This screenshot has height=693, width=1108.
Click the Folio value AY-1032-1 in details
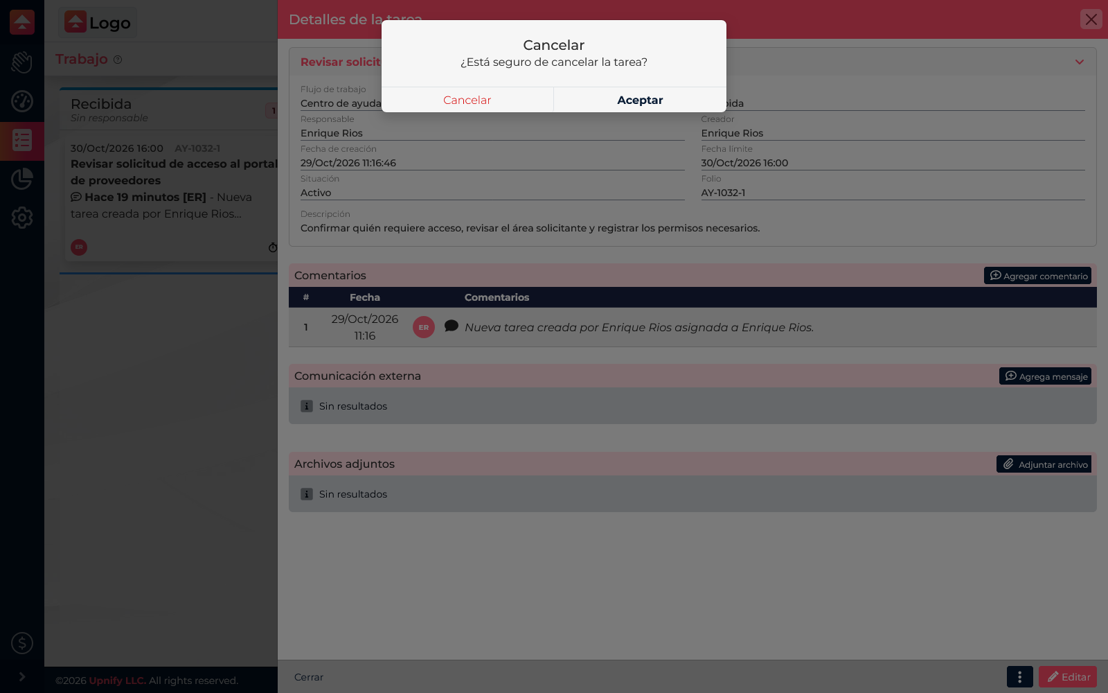723,193
